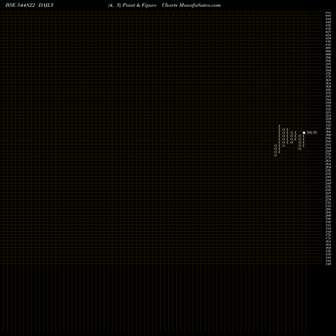This screenshot has height=336, width=336.
Task: Click the topmost X in the tallest X column
Action: pos(280,126)
